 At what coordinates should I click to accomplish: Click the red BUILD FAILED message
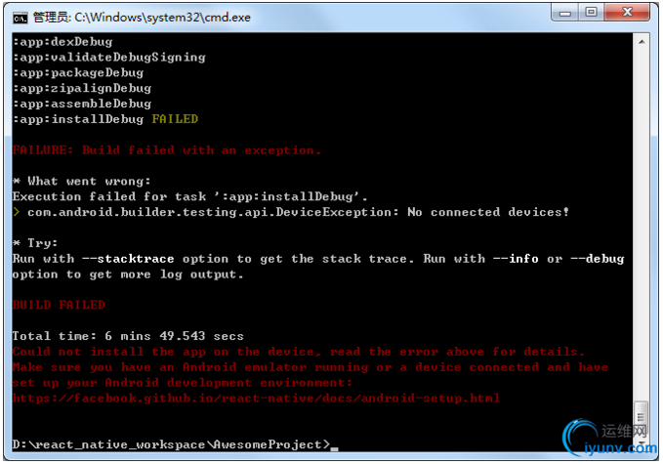point(59,305)
